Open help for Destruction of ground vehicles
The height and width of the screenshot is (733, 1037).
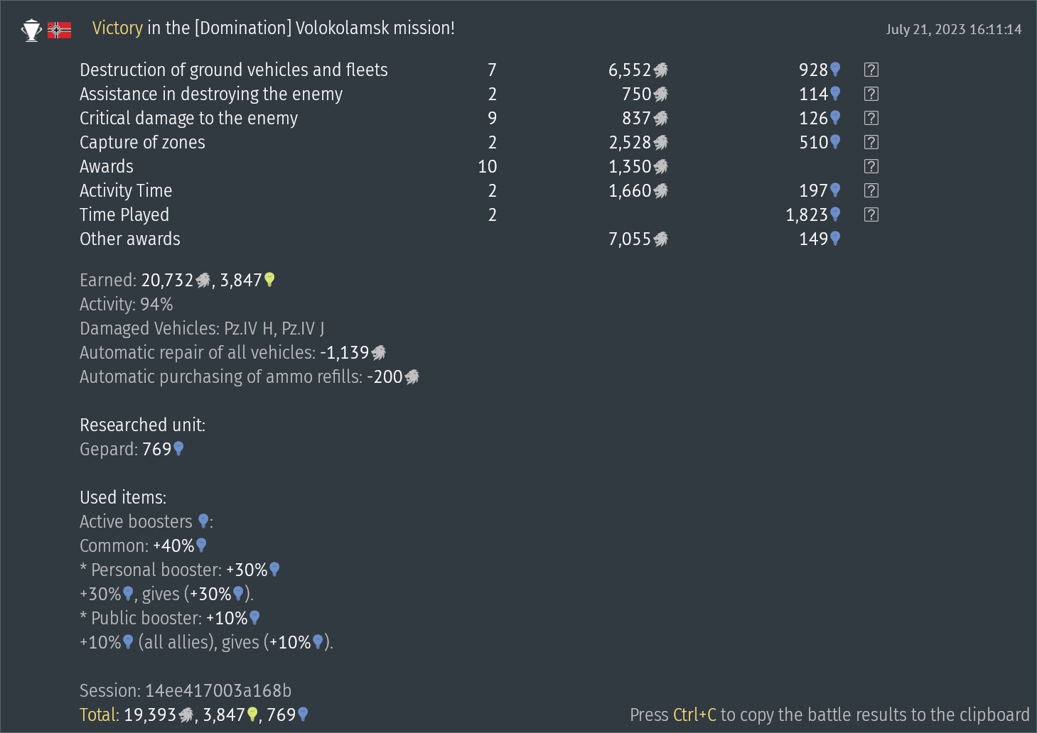871,70
